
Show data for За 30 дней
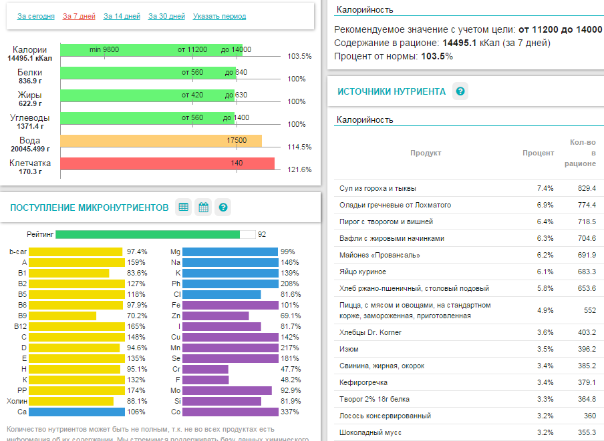pos(166,16)
